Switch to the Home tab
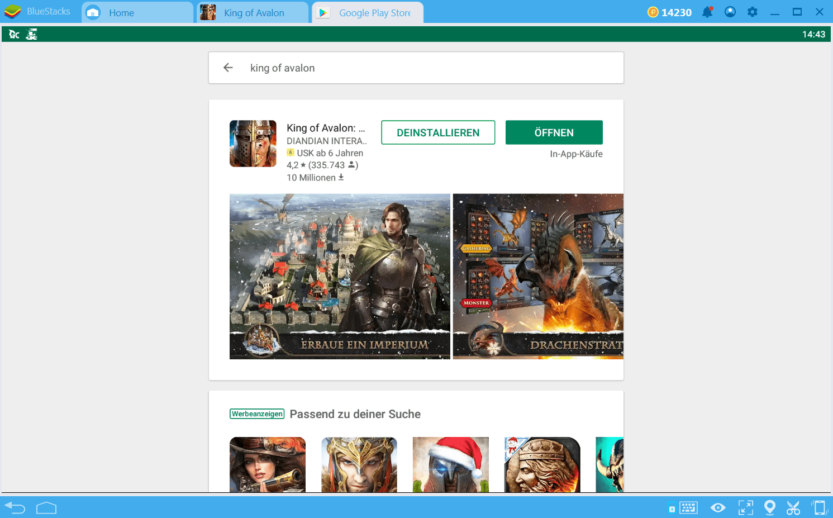833x518 pixels. pos(137,13)
